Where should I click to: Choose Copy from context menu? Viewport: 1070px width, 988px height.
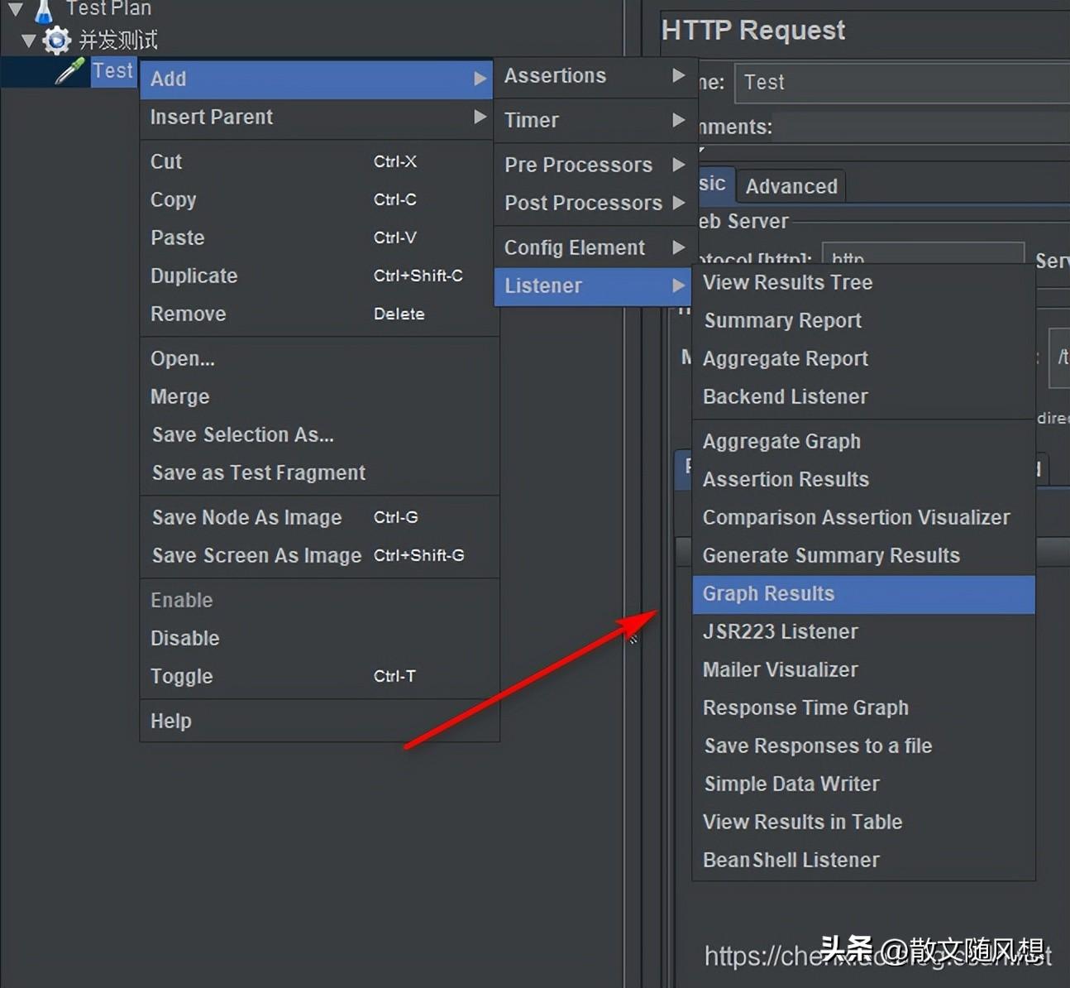coord(320,200)
